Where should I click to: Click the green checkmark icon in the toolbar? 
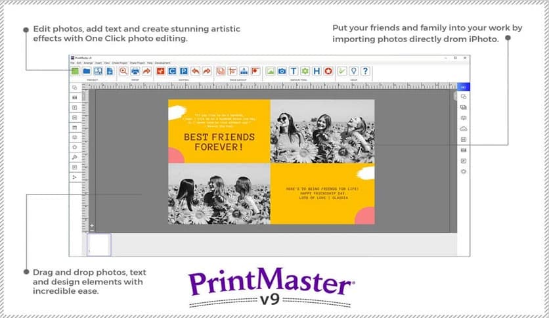341,71
